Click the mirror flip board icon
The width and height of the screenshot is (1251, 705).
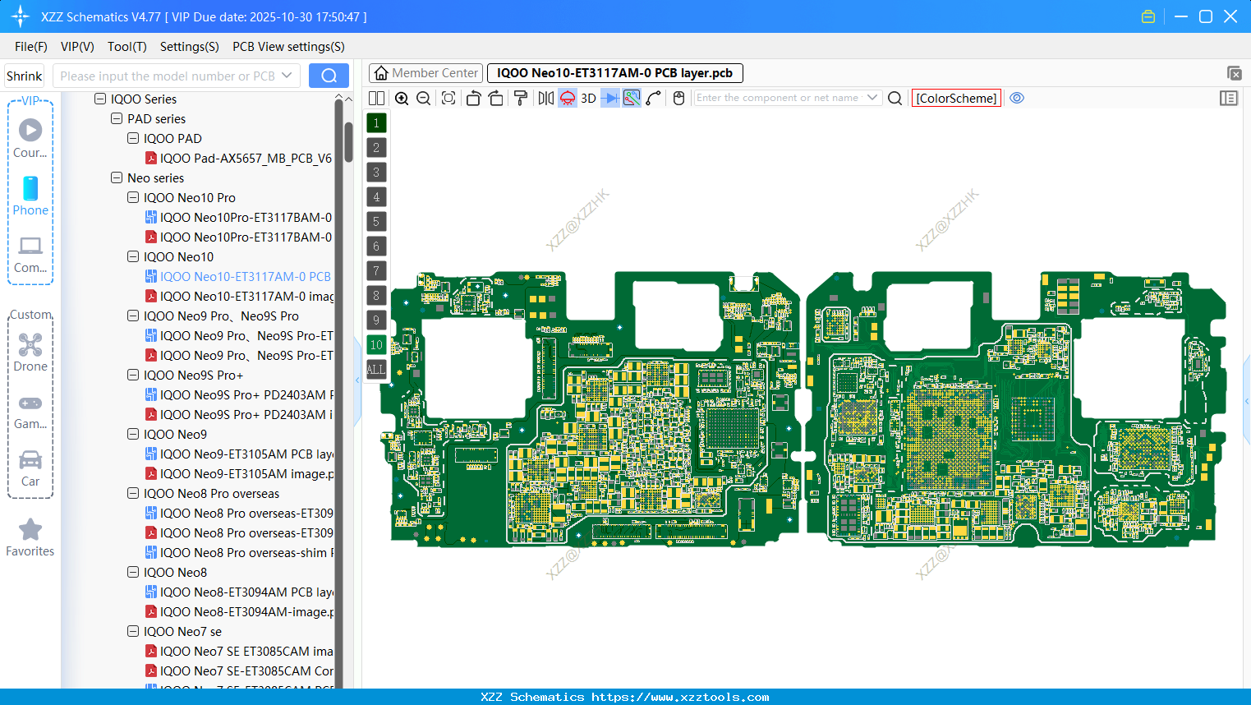(x=545, y=98)
